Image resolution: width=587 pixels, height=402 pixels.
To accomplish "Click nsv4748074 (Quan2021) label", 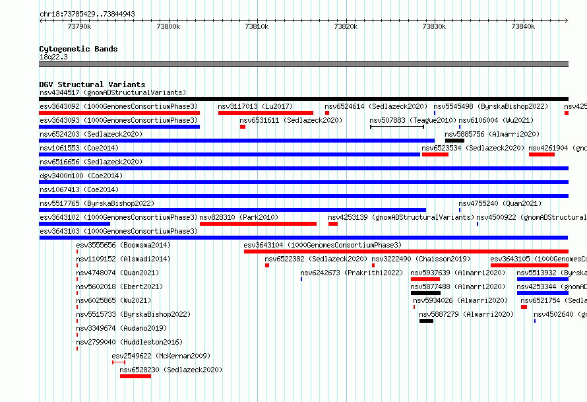I will [117, 273].
